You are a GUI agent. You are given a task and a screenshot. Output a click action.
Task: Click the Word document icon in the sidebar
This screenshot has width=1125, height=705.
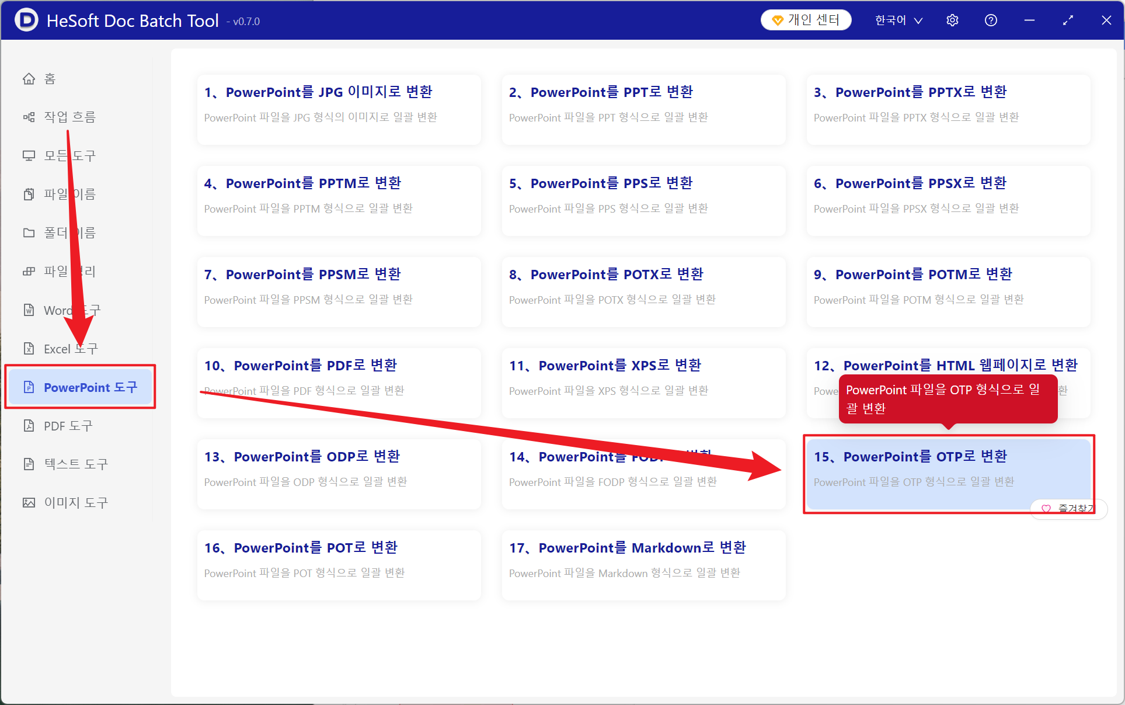coord(29,310)
